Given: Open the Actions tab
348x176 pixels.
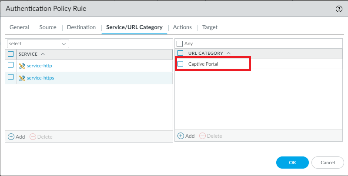Looking at the screenshot, I should [182, 27].
